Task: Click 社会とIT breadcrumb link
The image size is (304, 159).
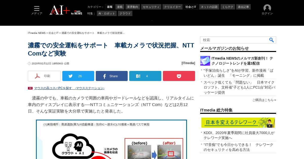Action: pos(53,33)
